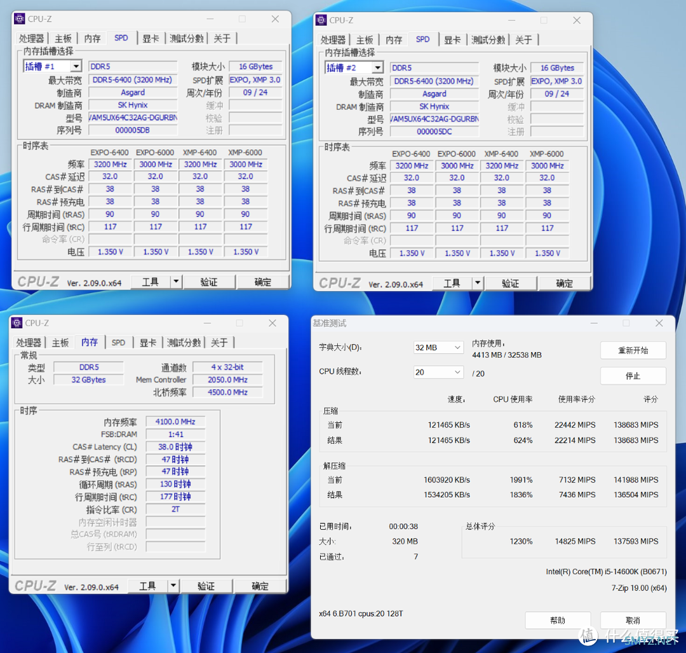The width and height of the screenshot is (686, 653).
Task: Minimize the benchmark 基准测试 window
Action: pos(594,323)
